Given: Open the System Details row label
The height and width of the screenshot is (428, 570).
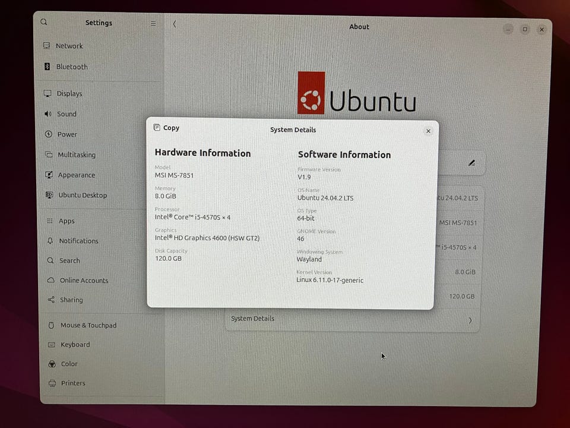Looking at the screenshot, I should coord(253,319).
